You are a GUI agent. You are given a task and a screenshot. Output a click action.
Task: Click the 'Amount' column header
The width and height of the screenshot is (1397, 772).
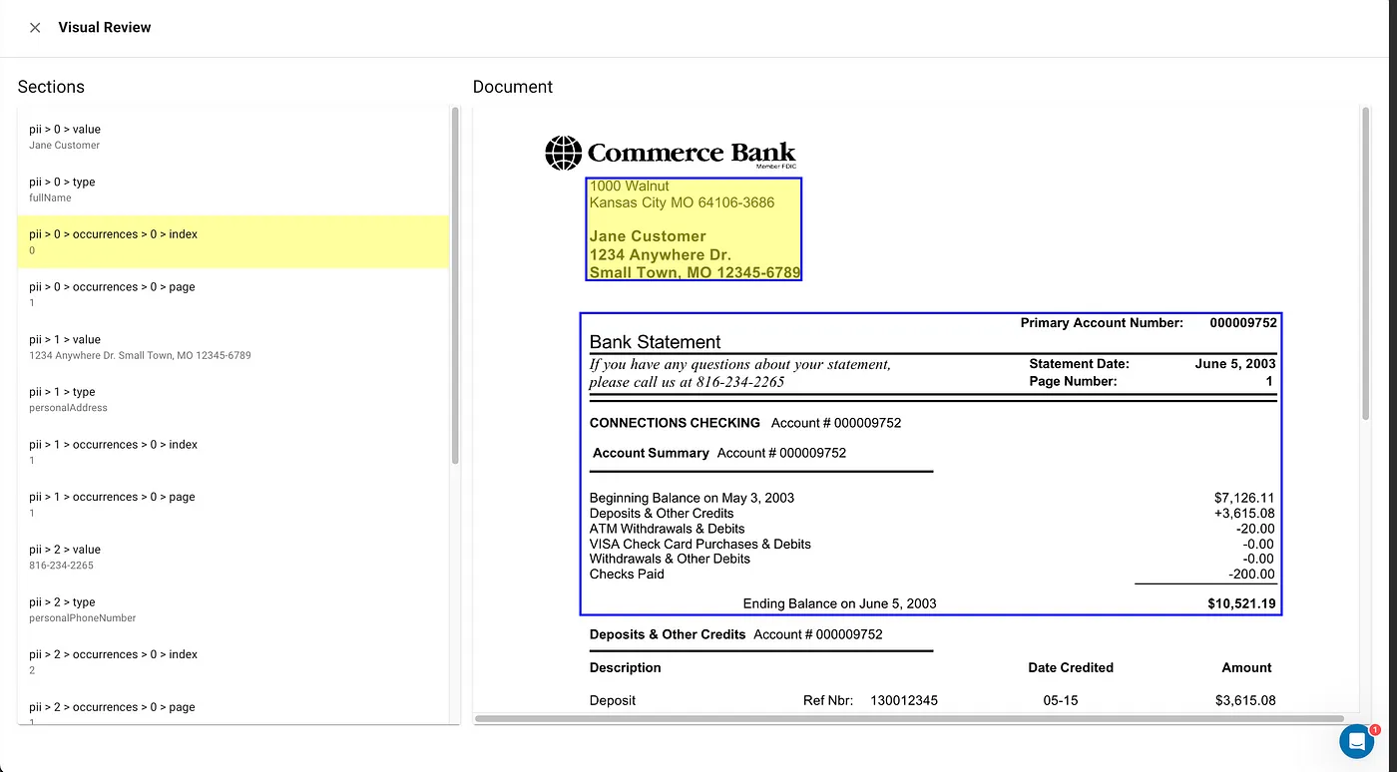[x=1246, y=668]
